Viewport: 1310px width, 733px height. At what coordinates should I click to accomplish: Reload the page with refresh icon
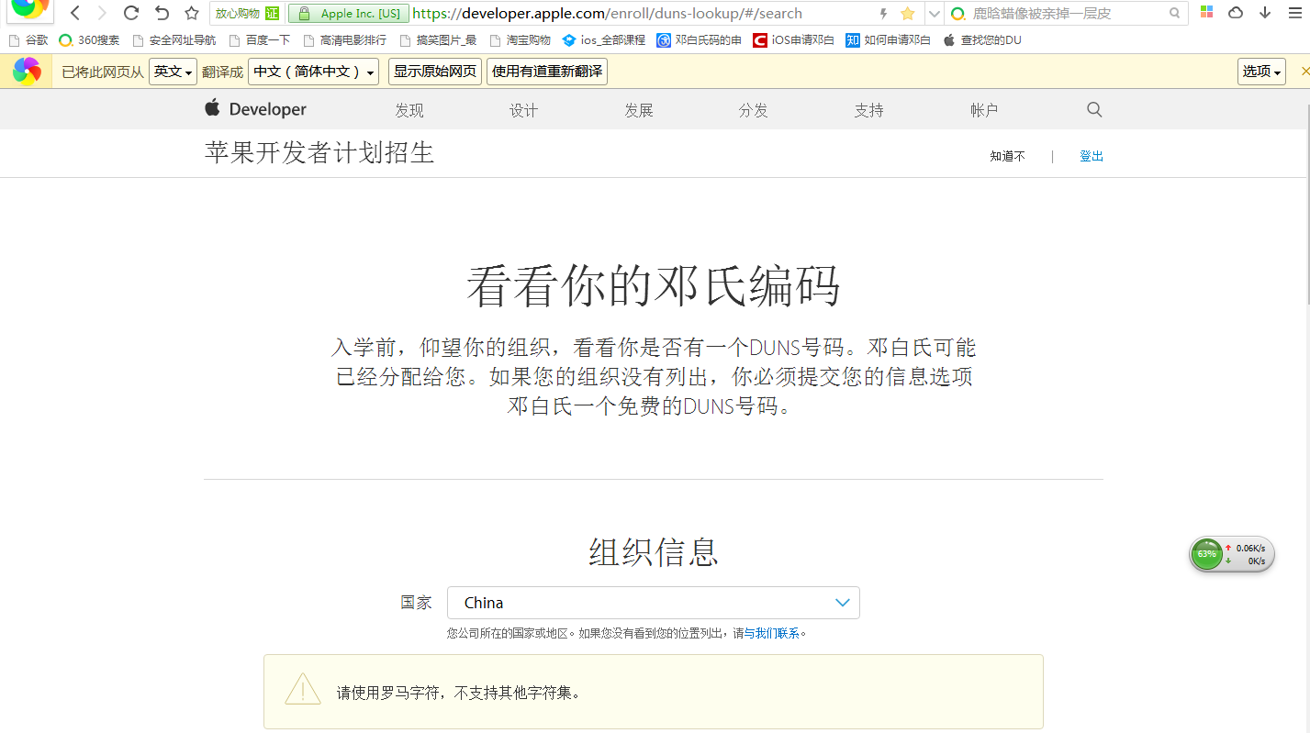coord(131,13)
